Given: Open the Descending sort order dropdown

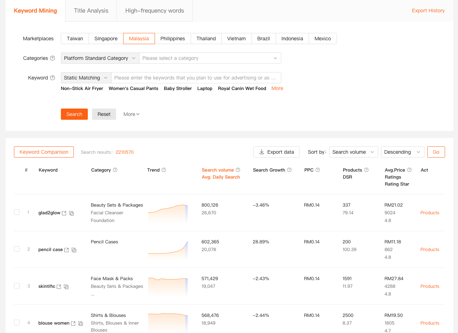Looking at the screenshot, I should [402, 152].
